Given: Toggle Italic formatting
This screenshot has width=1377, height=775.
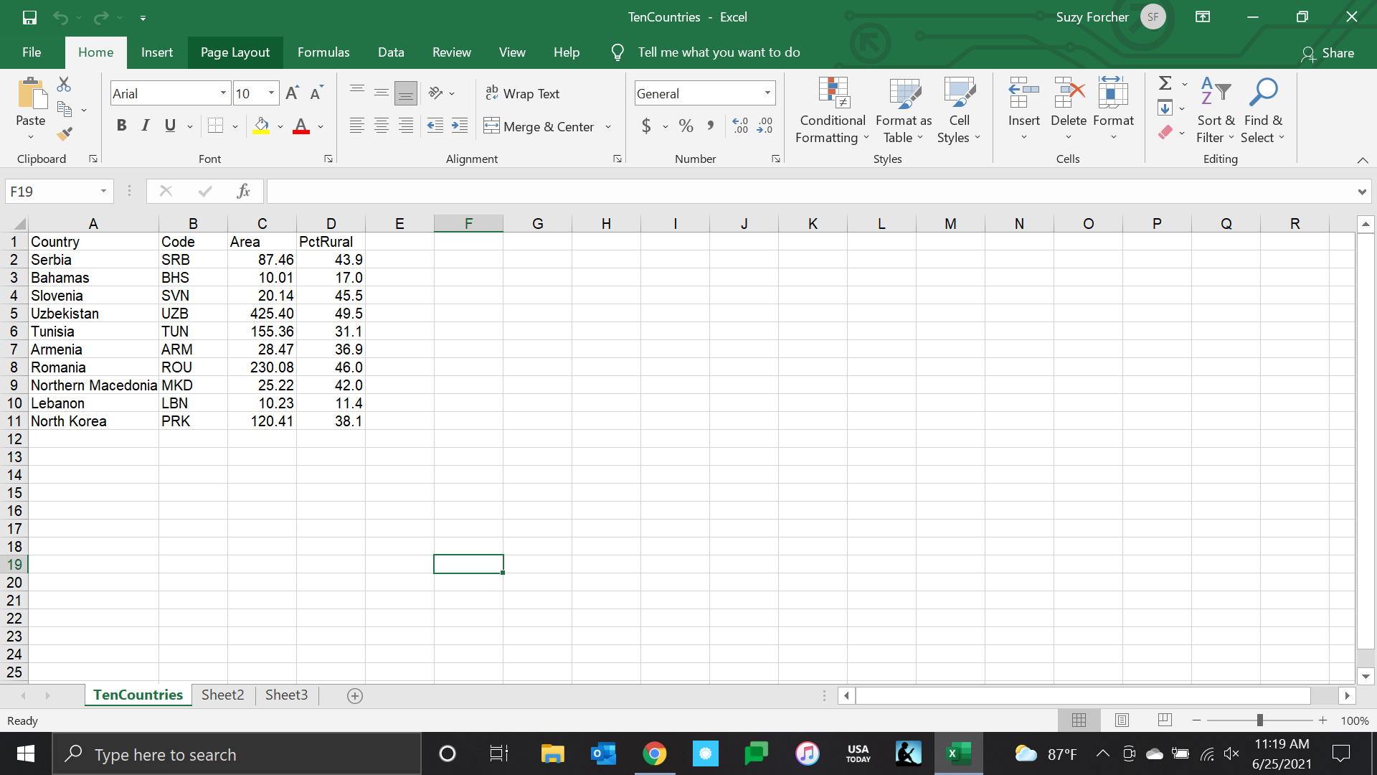Looking at the screenshot, I should (146, 126).
